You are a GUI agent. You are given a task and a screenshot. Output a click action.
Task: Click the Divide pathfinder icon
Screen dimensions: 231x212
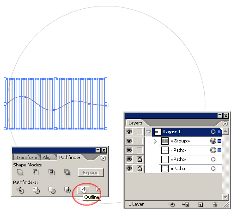[x=20, y=190]
